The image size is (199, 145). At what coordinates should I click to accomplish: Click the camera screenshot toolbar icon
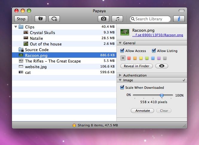[x=104, y=19]
